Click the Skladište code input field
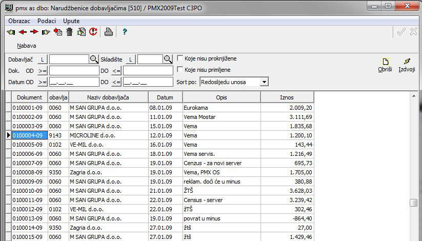422x241 pixels. pos(150,59)
